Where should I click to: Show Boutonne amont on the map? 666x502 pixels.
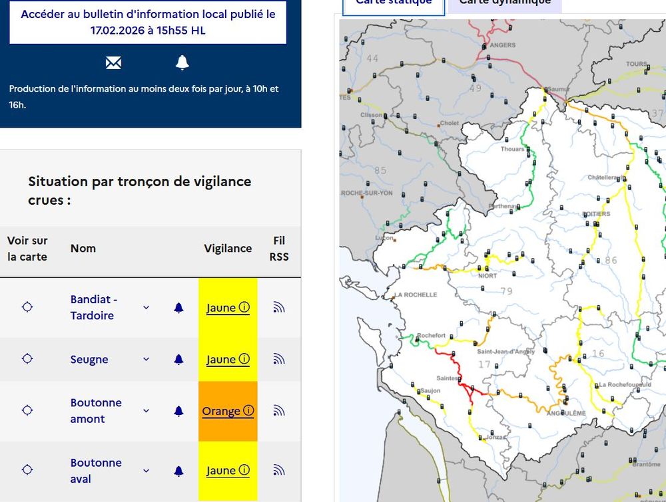pyautogui.click(x=27, y=411)
